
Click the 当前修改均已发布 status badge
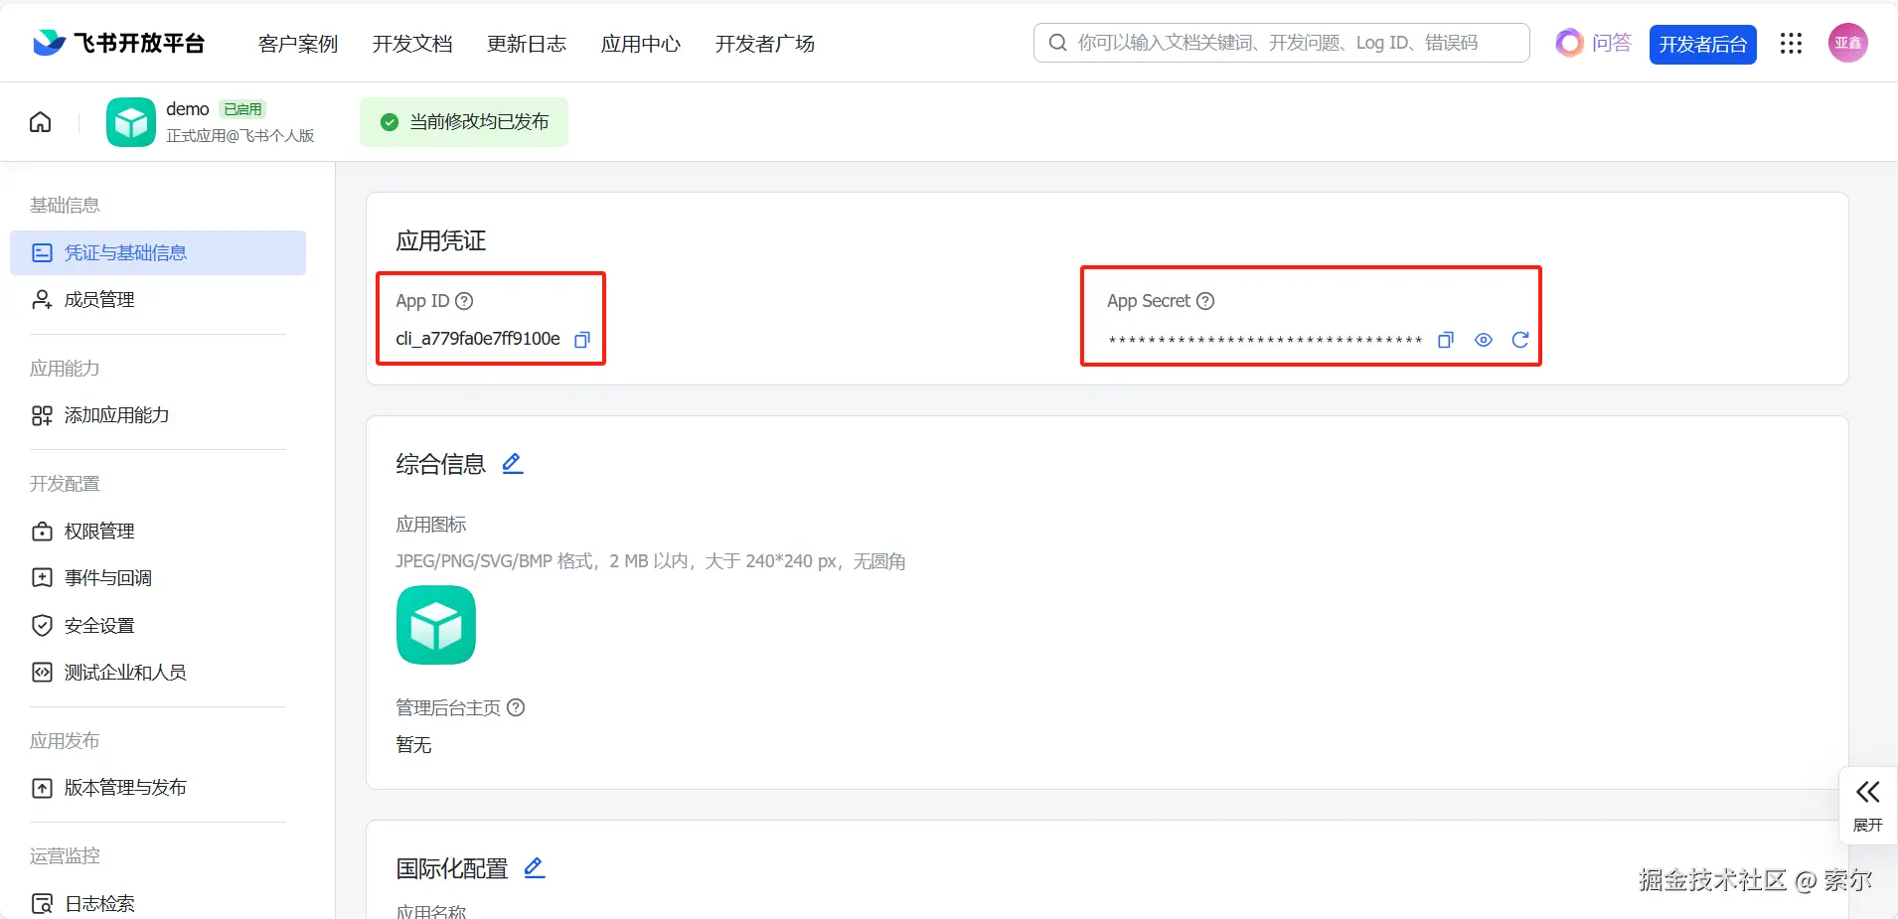[x=464, y=122]
